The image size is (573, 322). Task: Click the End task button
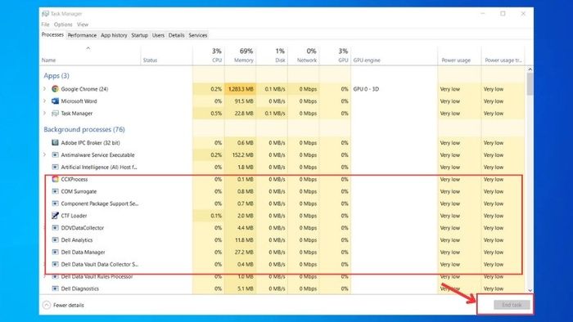(x=512, y=305)
